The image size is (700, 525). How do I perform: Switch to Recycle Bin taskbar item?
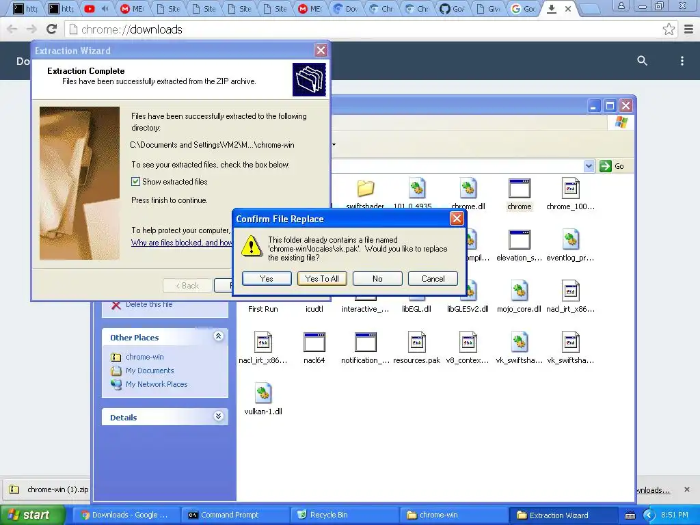(x=344, y=515)
